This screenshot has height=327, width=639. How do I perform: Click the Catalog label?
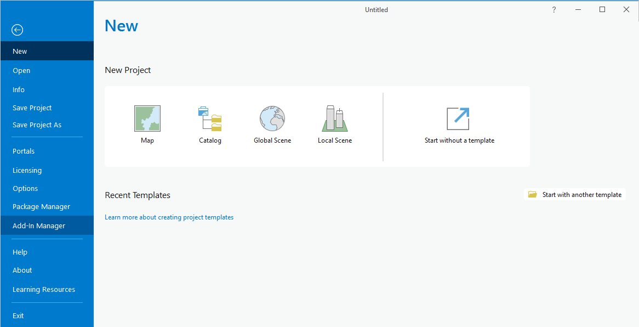point(210,140)
